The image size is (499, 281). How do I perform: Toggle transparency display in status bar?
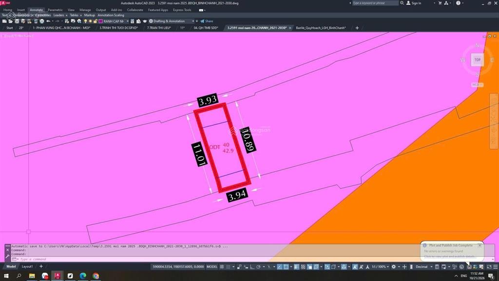303,267
